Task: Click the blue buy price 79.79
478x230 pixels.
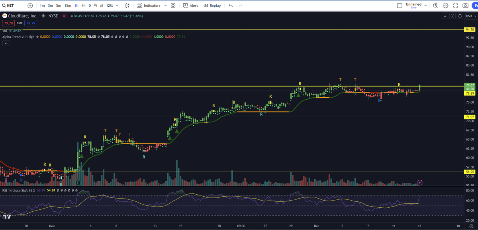Action: (30, 23)
